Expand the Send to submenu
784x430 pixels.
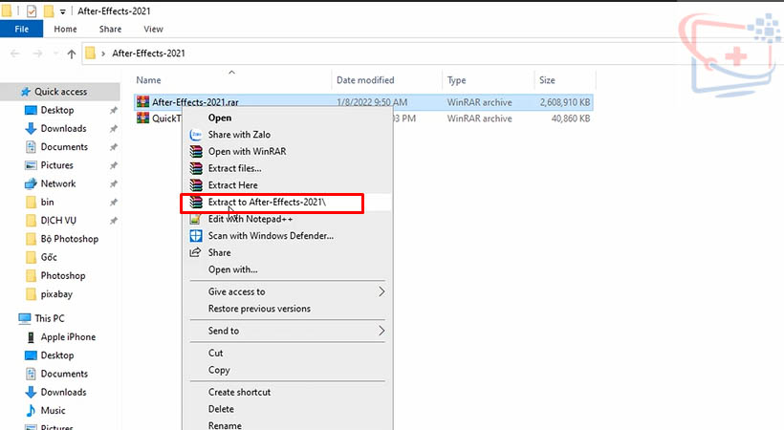(381, 331)
